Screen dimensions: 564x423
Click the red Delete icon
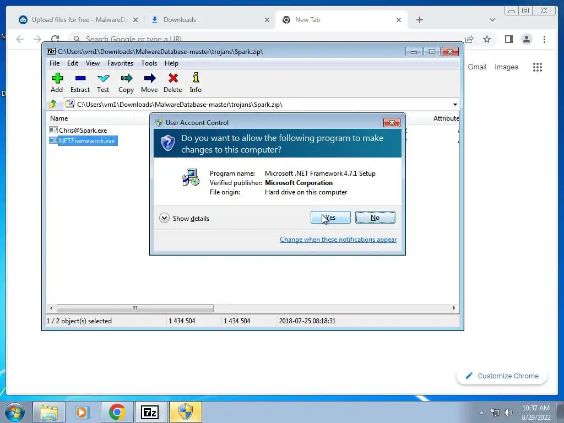tap(172, 83)
